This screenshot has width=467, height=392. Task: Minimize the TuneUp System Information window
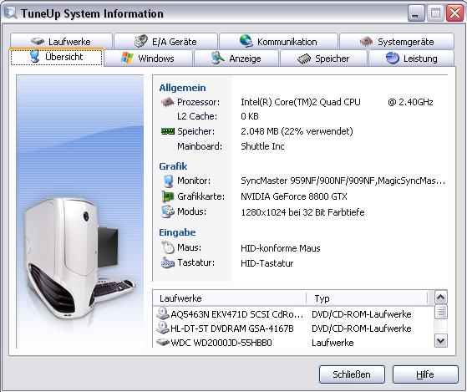click(x=416, y=13)
